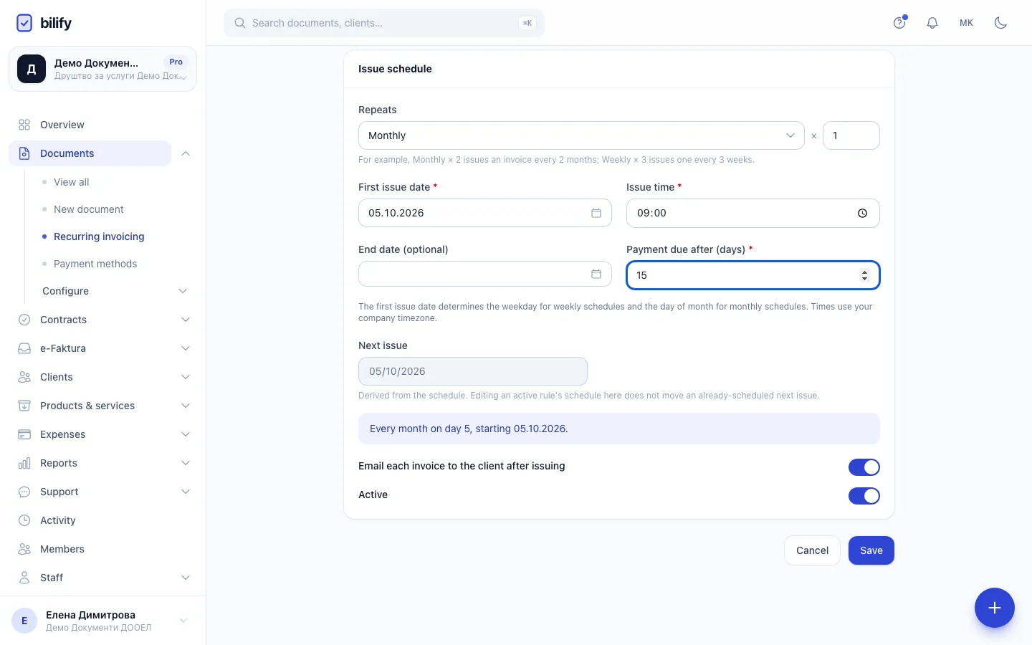Open Payment methods page
This screenshot has width=1032, height=645.
[95, 264]
